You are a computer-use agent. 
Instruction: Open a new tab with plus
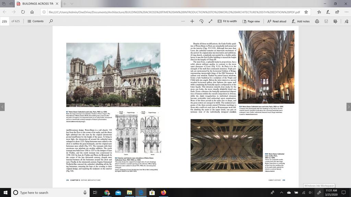[64, 3]
